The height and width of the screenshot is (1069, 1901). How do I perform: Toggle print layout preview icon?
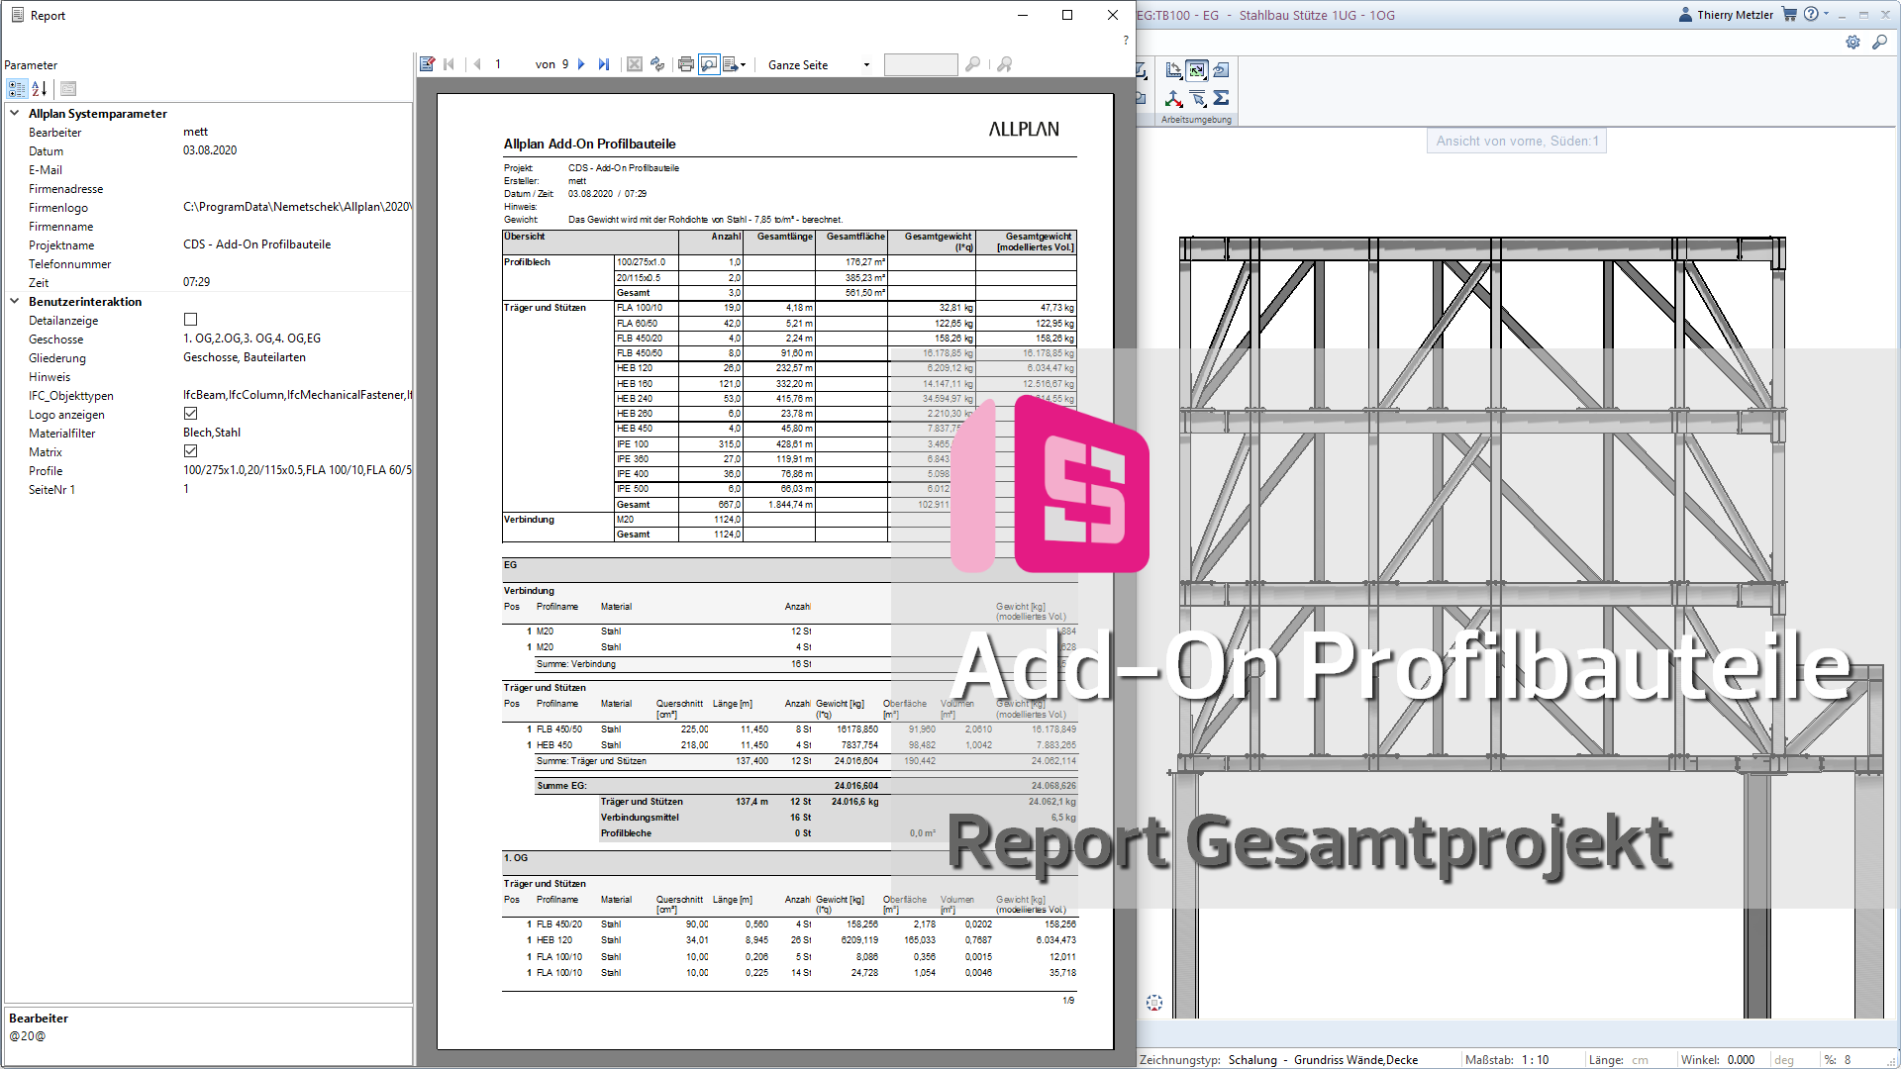pyautogui.click(x=709, y=64)
